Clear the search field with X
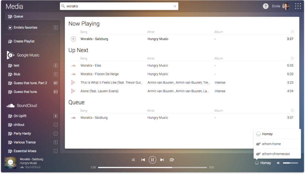305x174 pixels. click(x=175, y=6)
